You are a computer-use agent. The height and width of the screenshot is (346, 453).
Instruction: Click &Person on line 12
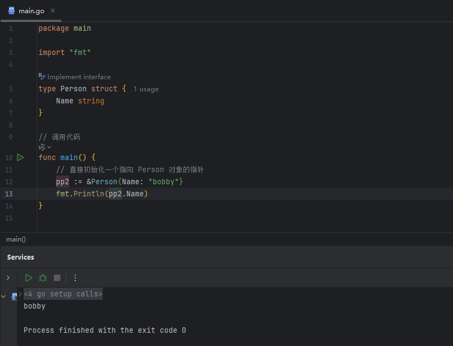pos(102,182)
